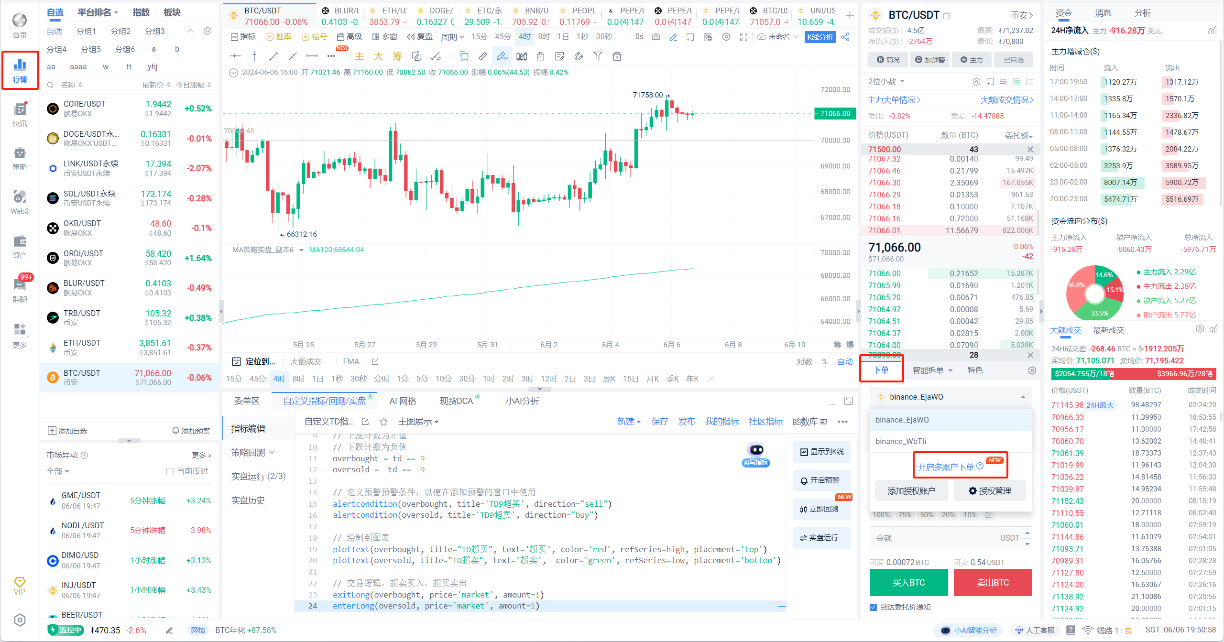Toggle 当前币对 checkbox in 市场异动
Image resolution: width=1224 pixels, height=642 pixels.
coord(170,471)
